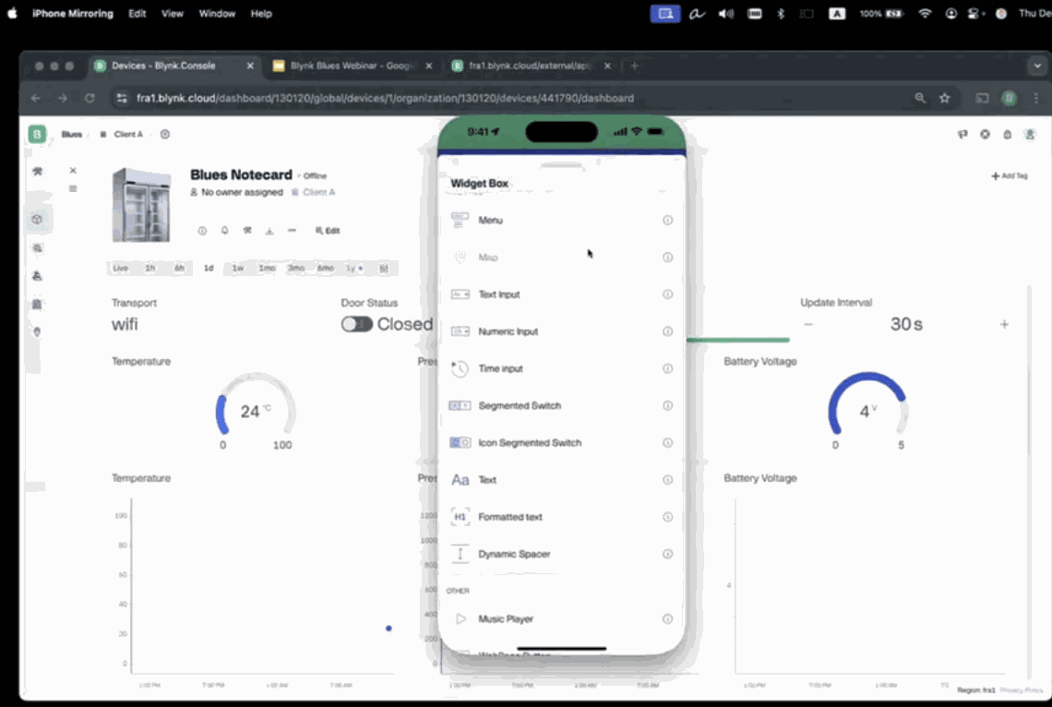
Task: Click the download icon under device name
Action: [x=269, y=231]
